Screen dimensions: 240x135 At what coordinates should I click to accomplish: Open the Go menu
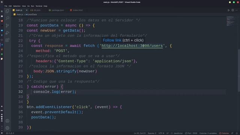pyautogui.click(x=28, y=6)
